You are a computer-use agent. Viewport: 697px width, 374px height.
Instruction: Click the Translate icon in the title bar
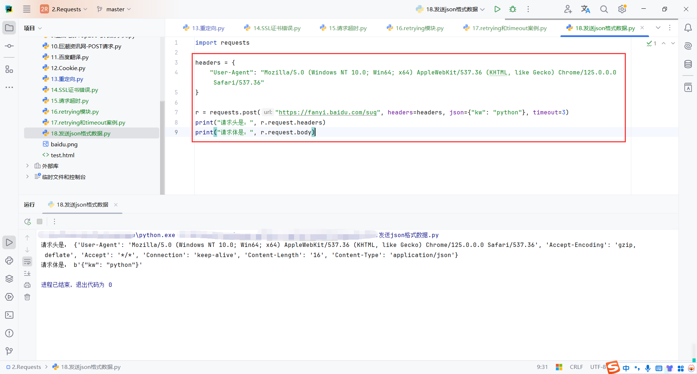(x=586, y=9)
